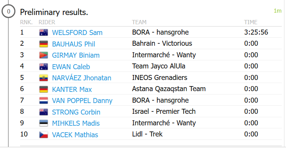This screenshot has height=148, width=286.
Task: Click the Ecuador flag beside NARVÁEZ Jhonatan
Action: 44,78
